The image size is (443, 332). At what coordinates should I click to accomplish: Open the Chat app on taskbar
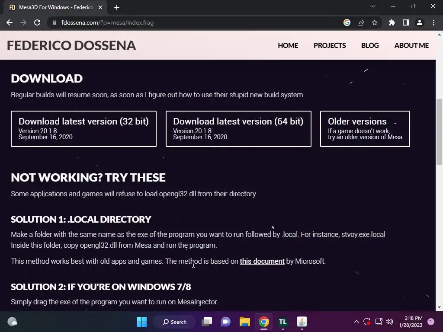click(225, 322)
